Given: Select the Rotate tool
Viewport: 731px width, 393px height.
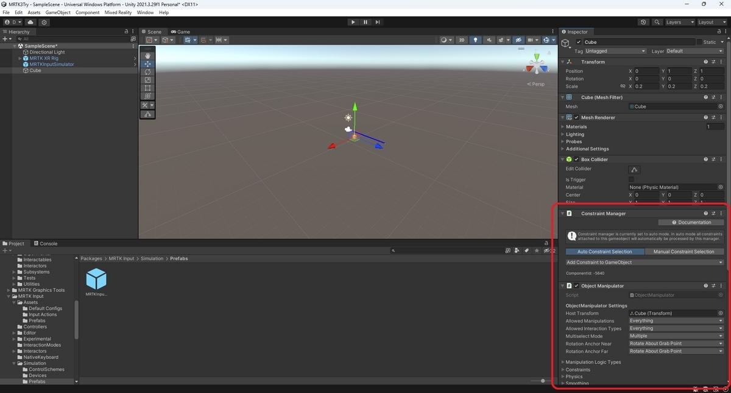Looking at the screenshot, I should coord(147,72).
